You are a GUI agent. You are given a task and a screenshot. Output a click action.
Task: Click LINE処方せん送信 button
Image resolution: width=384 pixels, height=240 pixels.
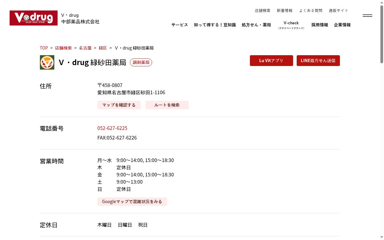click(318, 61)
